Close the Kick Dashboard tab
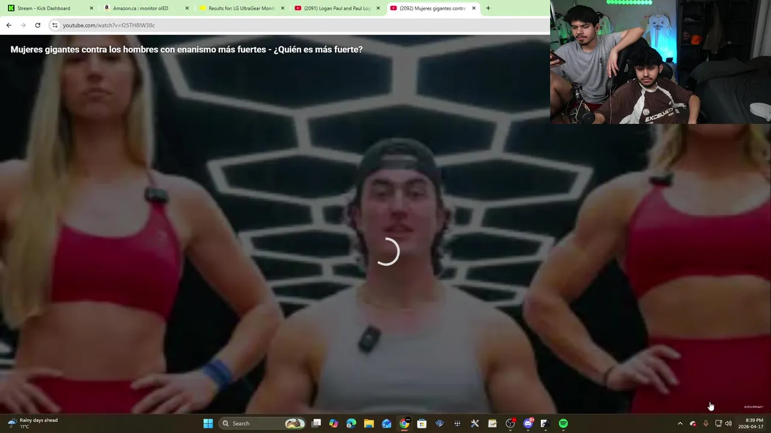Viewport: 771px width, 433px height. [92, 8]
